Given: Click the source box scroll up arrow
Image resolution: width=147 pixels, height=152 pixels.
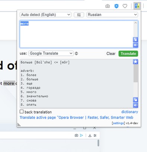Looking at the screenshot, I should (x=135, y=23).
